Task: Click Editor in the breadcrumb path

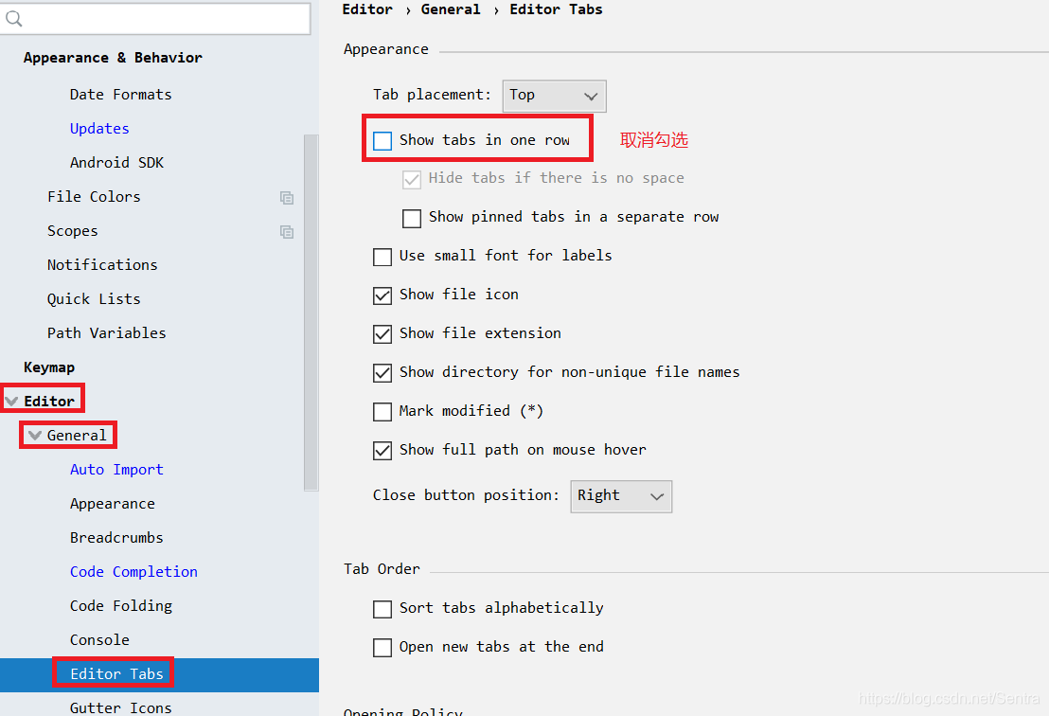Action: click(367, 9)
